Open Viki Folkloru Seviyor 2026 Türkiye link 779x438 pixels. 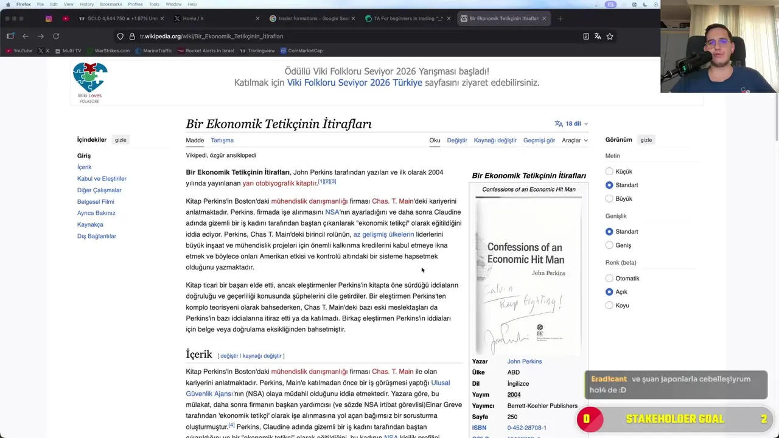(x=355, y=83)
